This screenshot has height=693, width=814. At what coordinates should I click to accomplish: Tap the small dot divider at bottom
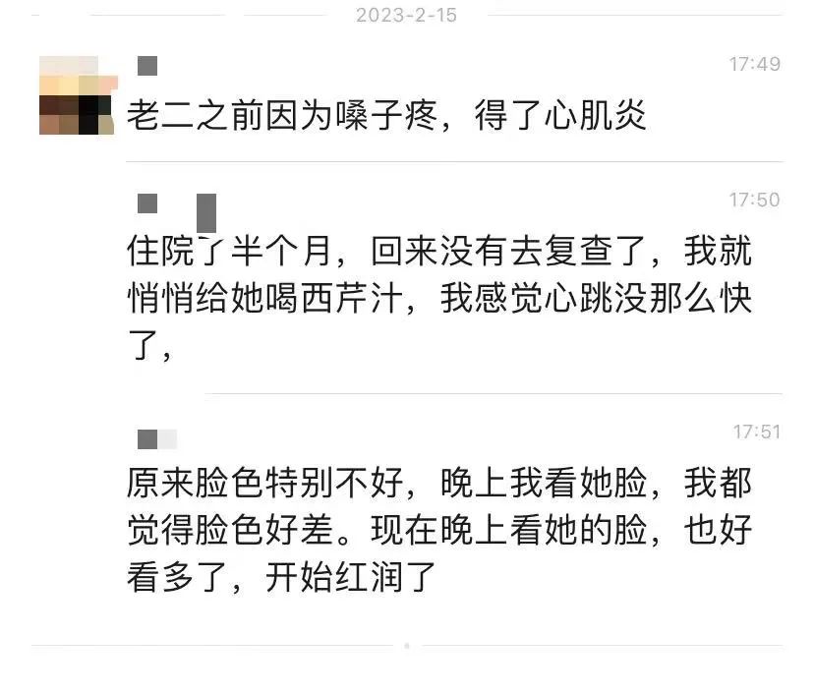(x=406, y=646)
